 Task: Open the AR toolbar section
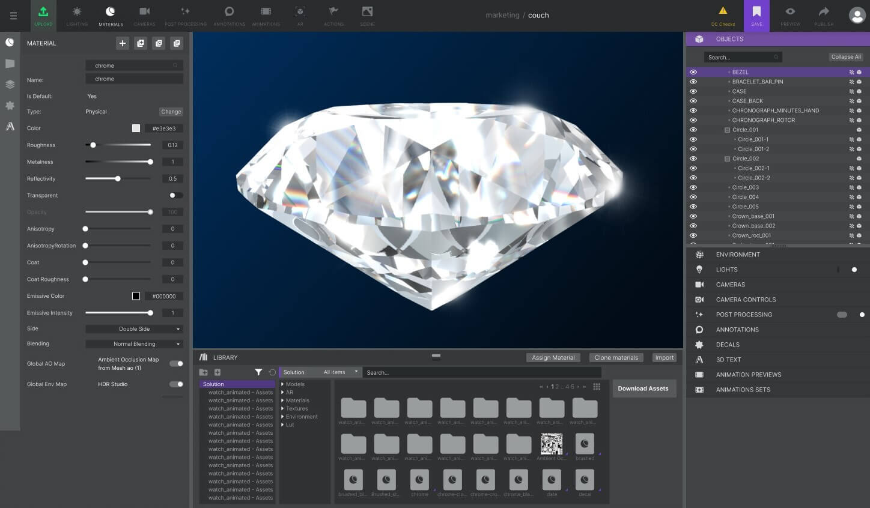[x=300, y=16]
